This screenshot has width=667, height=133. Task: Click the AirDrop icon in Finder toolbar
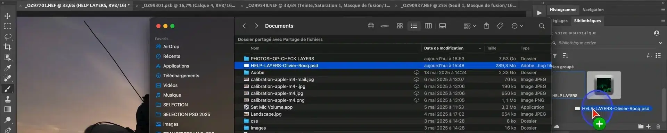pos(371,26)
